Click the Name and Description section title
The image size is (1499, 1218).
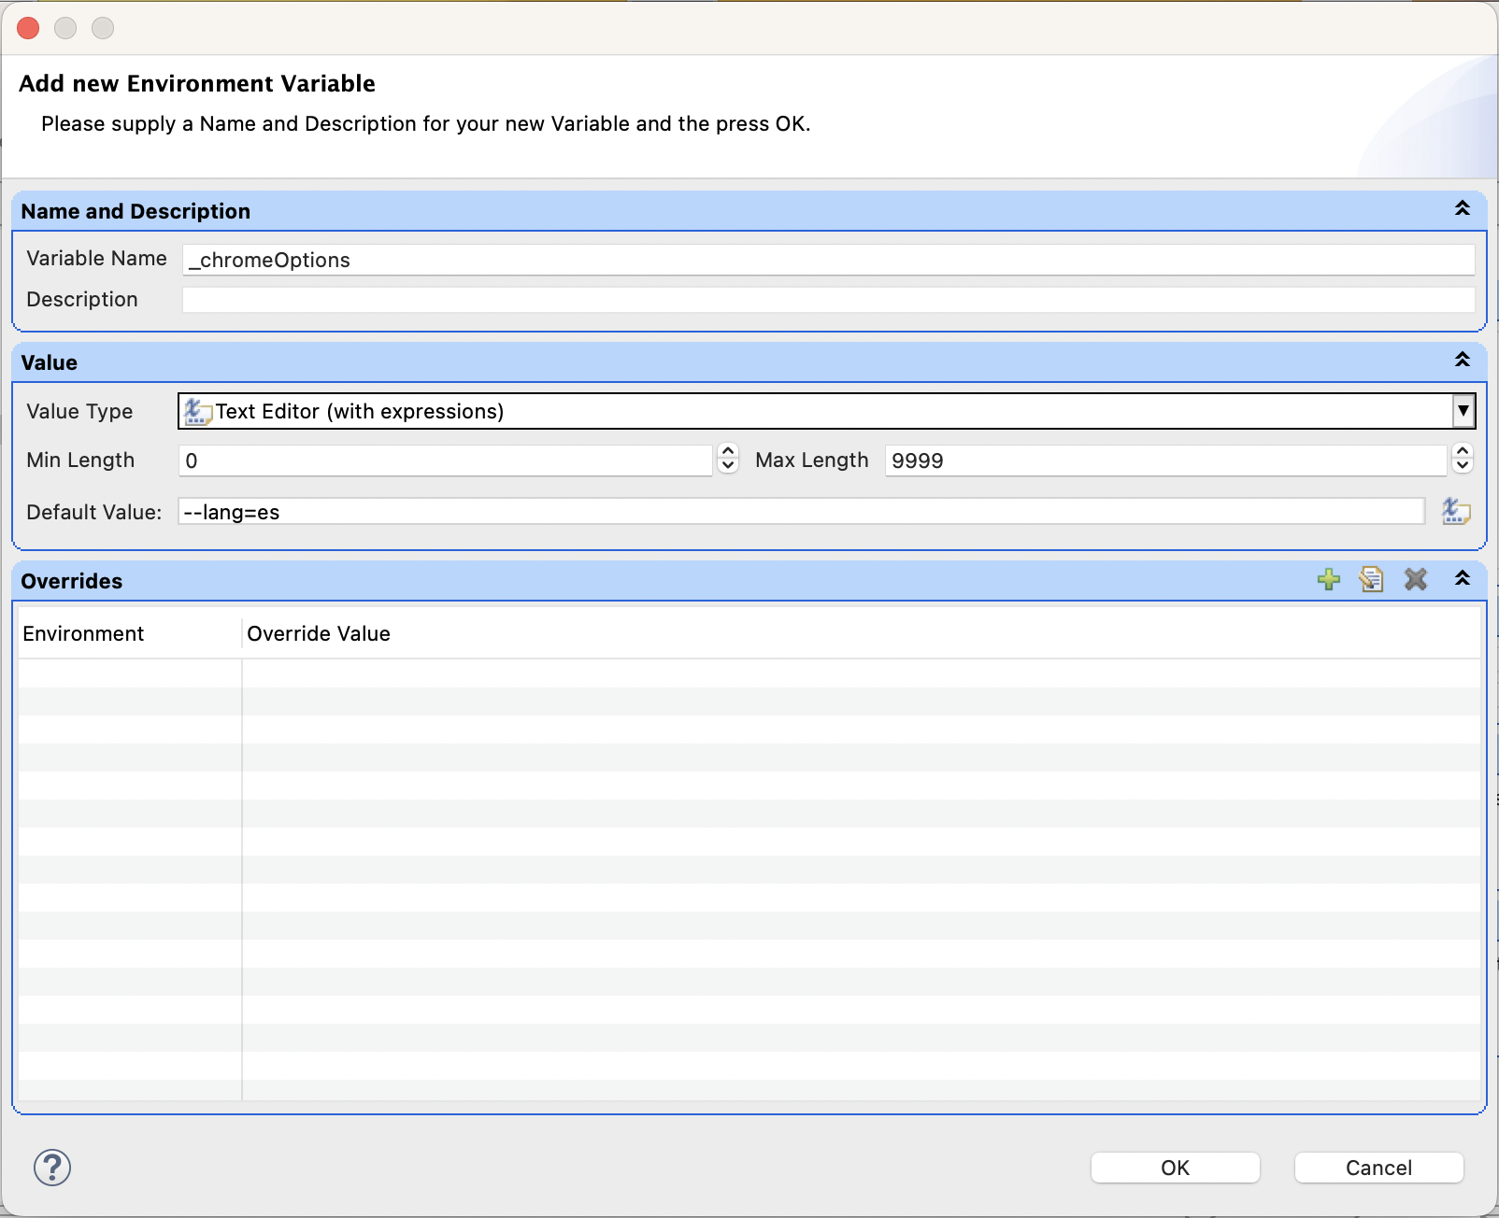point(136,211)
